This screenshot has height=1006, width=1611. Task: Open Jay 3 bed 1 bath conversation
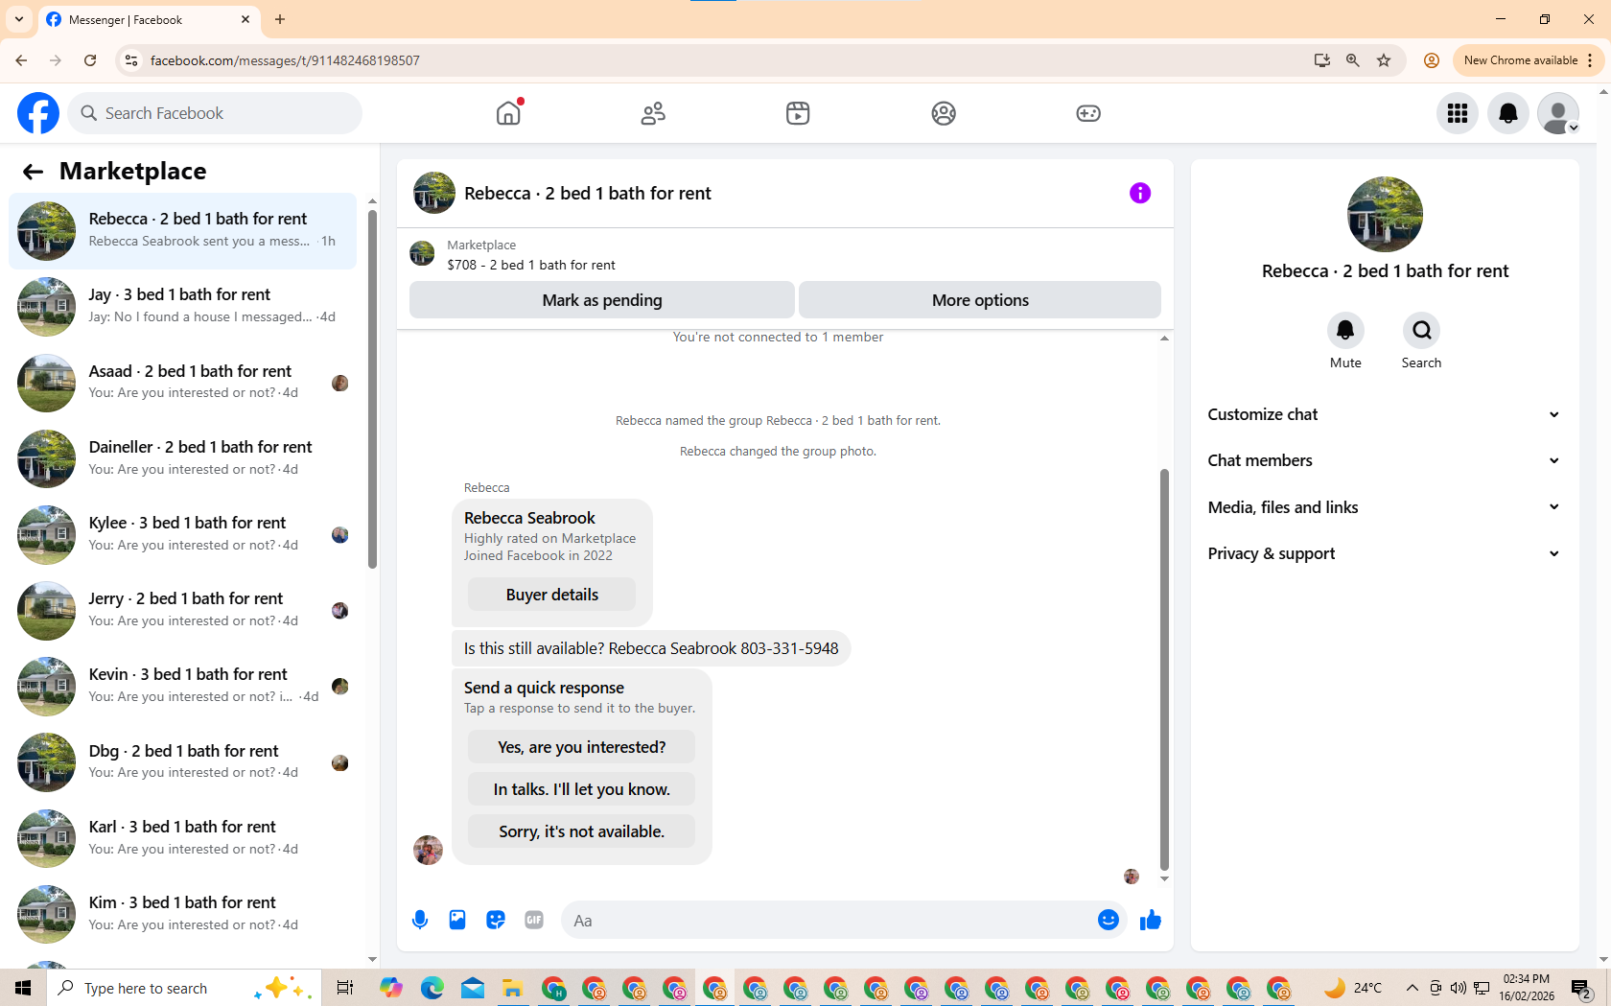(183, 307)
